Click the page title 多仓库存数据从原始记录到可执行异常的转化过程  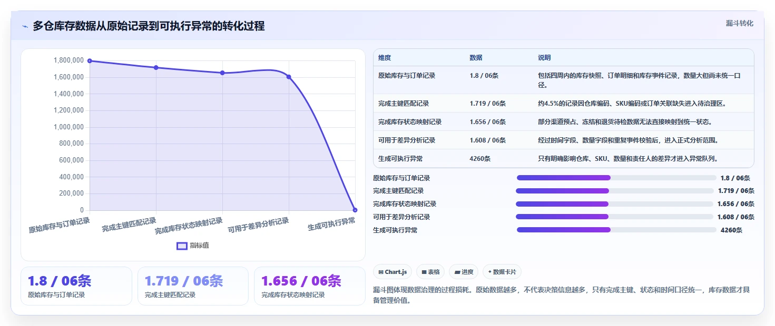pos(149,26)
